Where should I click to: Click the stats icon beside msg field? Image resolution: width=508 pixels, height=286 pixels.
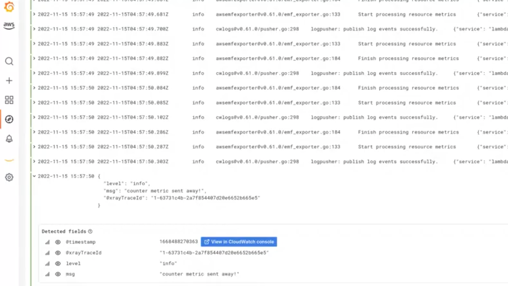pyautogui.click(x=47, y=274)
